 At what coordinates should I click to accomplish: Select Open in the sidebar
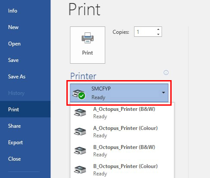(x=14, y=44)
